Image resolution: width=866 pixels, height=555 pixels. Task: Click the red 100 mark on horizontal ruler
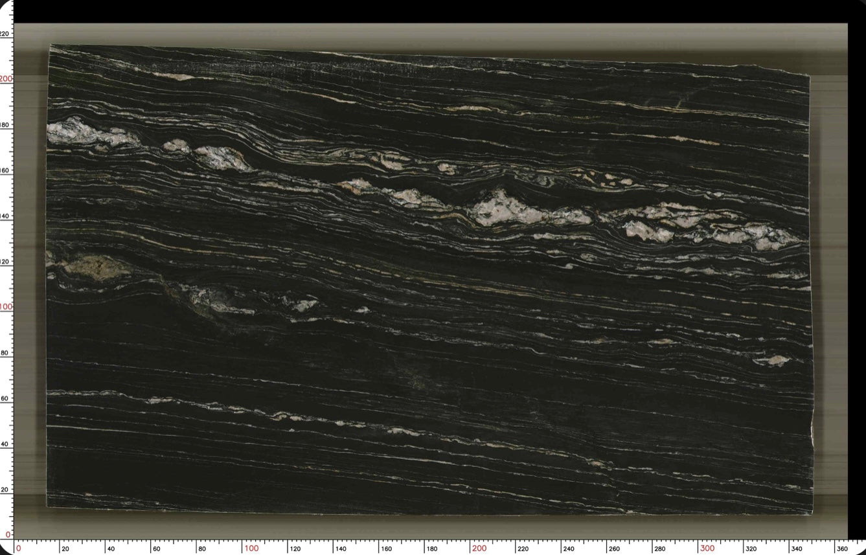[x=251, y=549]
